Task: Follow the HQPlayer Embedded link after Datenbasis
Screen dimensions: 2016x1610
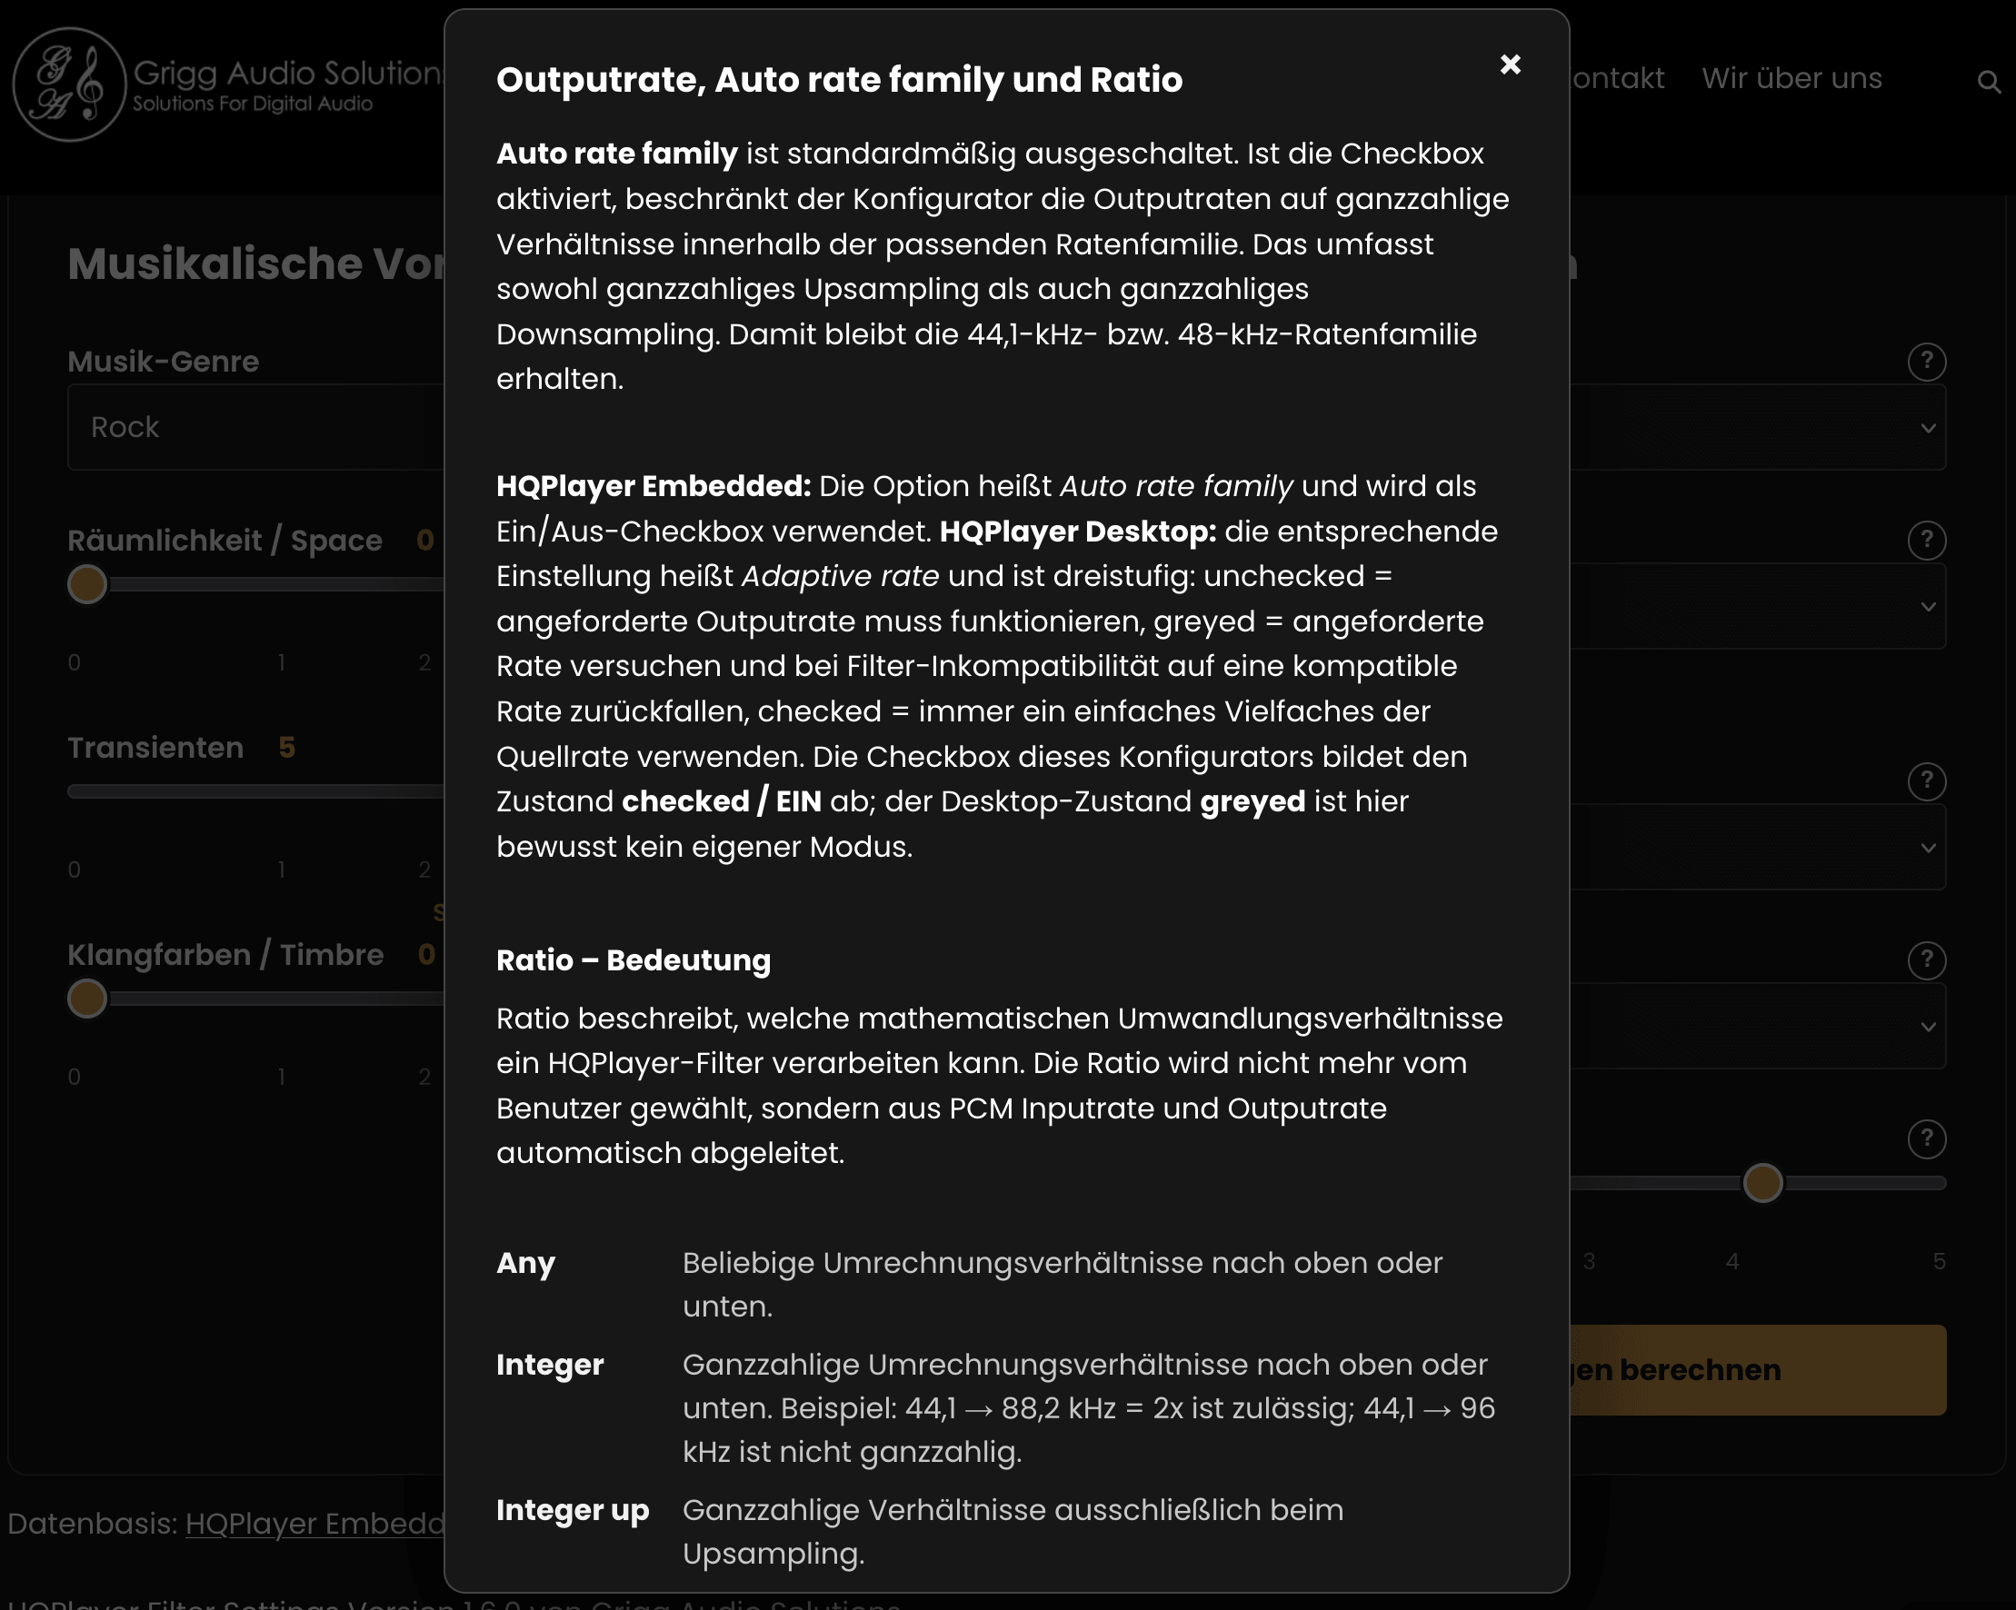Action: click(x=315, y=1524)
